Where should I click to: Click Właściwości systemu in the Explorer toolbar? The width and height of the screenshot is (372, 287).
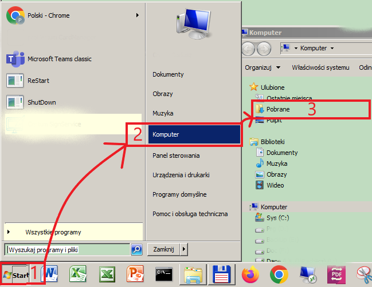pyautogui.click(x=320, y=67)
